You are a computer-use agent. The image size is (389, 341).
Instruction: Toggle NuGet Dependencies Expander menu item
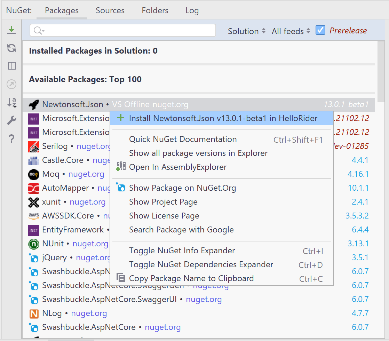201,264
